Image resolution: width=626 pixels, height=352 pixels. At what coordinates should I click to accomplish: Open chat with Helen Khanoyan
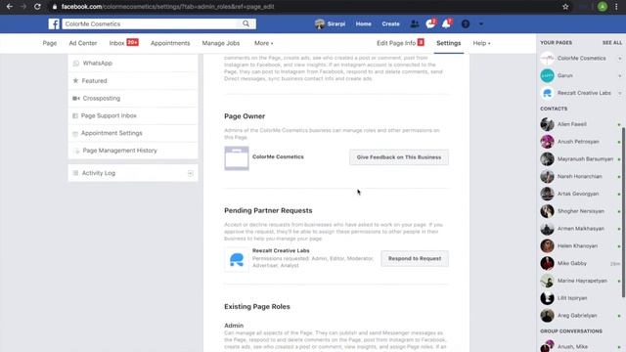[581, 245]
